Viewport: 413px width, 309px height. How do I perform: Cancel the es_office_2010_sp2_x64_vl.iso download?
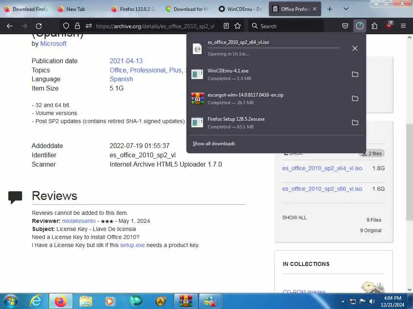point(355,48)
